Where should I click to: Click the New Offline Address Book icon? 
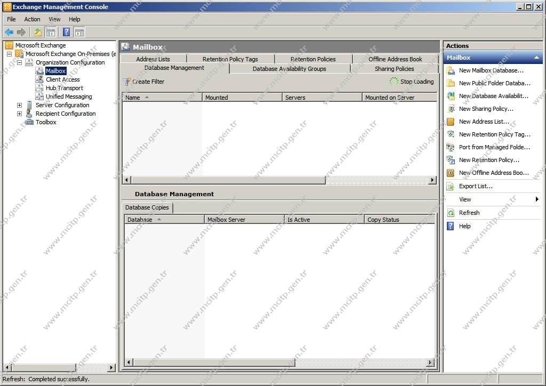(x=451, y=173)
